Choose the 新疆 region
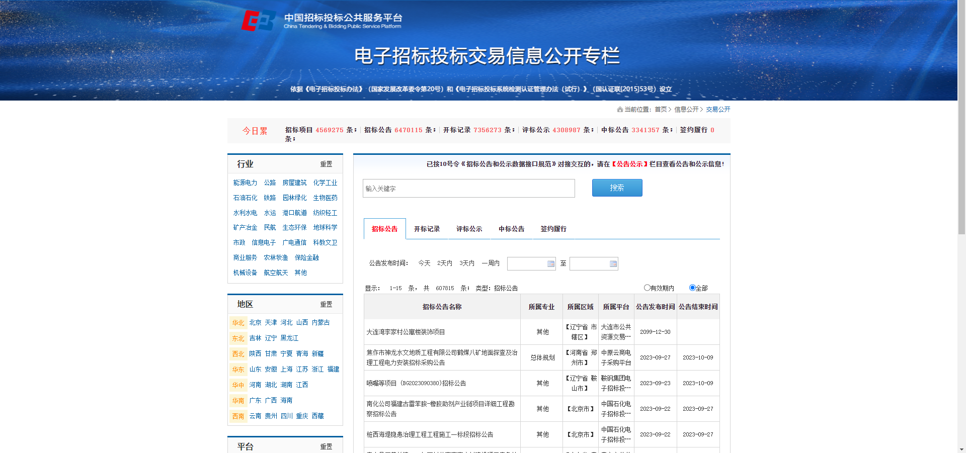The height and width of the screenshot is (453, 966). (x=317, y=353)
